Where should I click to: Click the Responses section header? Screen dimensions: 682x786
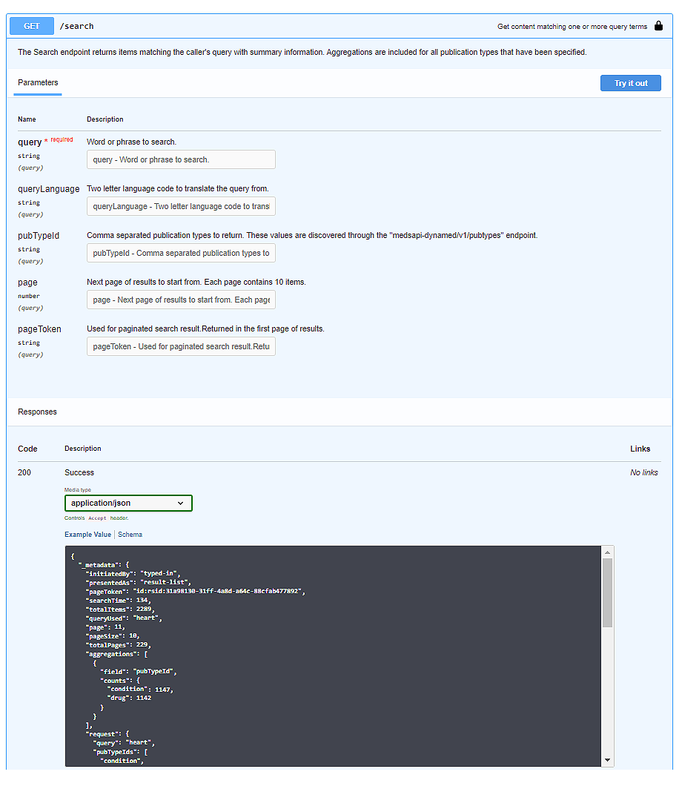(37, 412)
